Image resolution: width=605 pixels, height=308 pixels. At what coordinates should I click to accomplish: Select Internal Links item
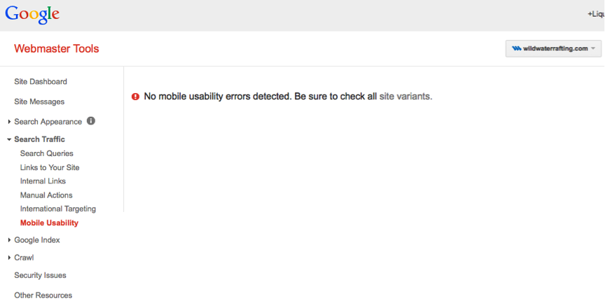[x=43, y=181]
